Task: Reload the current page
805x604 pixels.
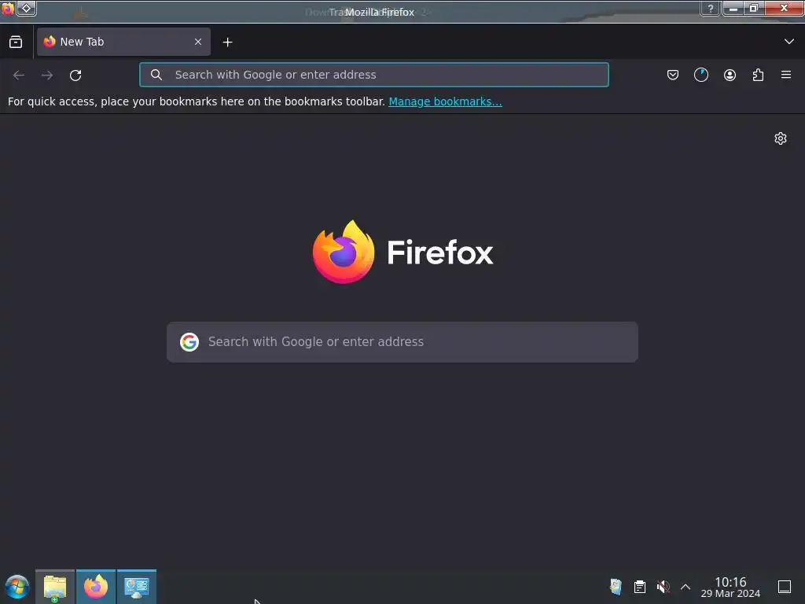Action: point(75,75)
